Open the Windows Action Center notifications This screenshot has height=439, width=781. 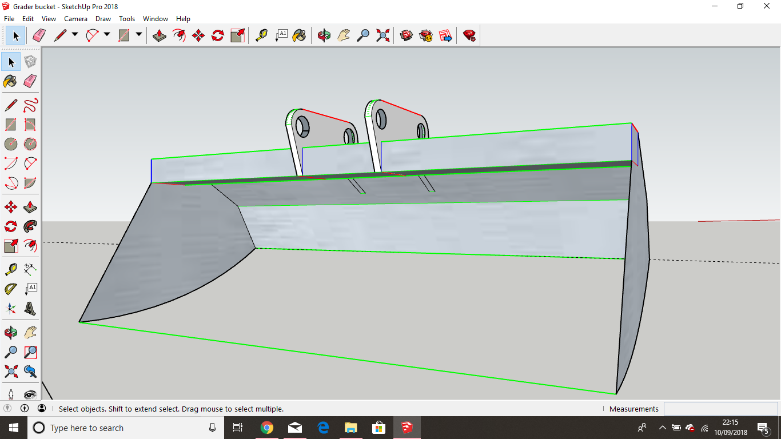pyautogui.click(x=763, y=428)
